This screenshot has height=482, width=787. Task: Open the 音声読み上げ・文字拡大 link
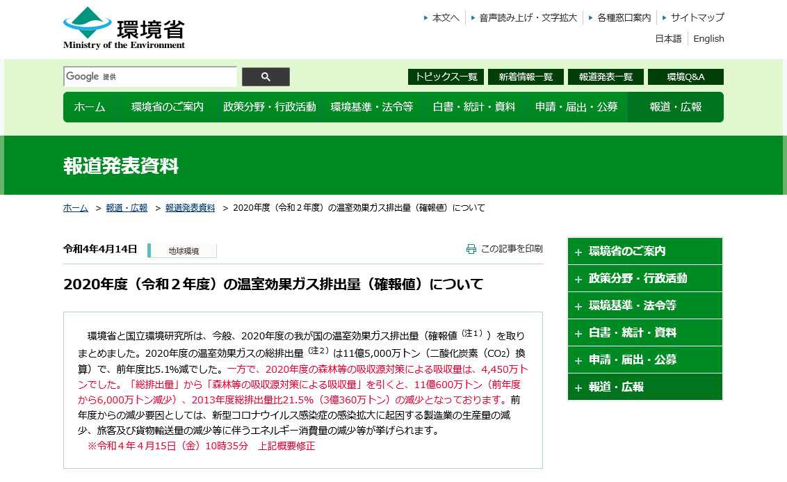tap(528, 17)
